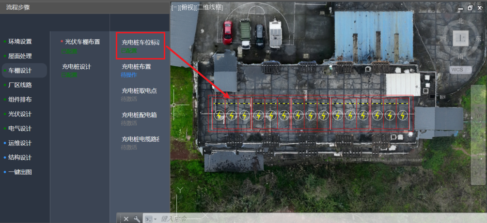The width and height of the screenshot is (487, 223).
Task: Select the 厂区线路 workflow step
Action: click(x=20, y=85)
